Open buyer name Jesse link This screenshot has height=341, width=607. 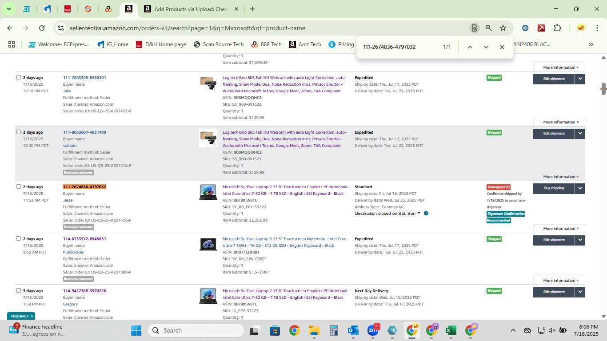[68, 200]
